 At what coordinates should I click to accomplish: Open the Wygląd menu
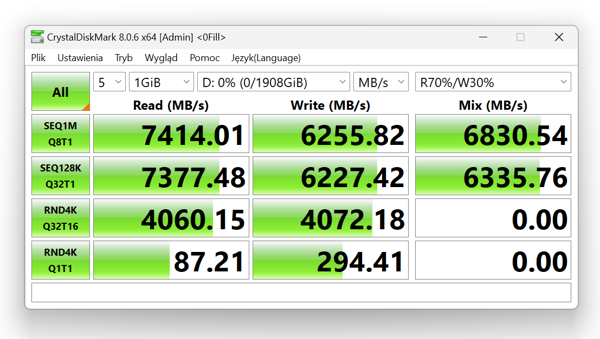pos(161,58)
